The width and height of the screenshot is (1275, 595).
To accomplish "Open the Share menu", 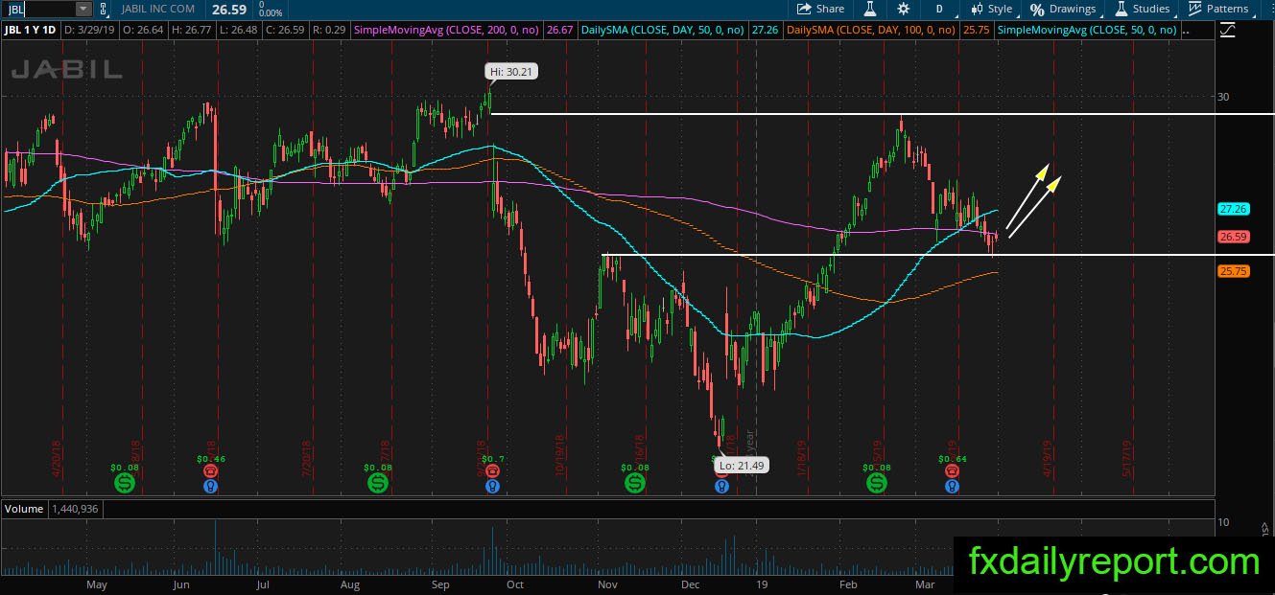I will [820, 9].
